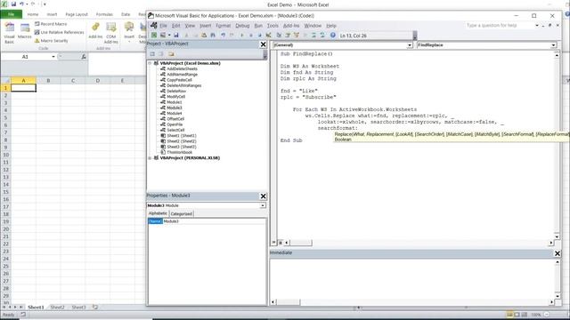Open VBA Edit menu
570x320 pixels.
pyautogui.click(x=176, y=26)
